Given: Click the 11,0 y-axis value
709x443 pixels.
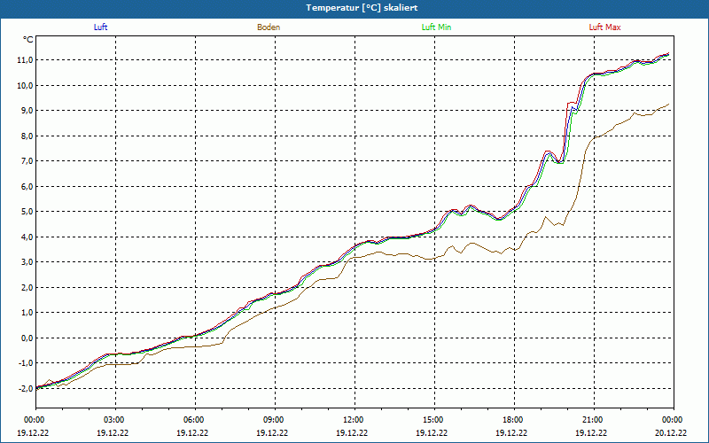Looking at the screenshot, I should 25,60.
